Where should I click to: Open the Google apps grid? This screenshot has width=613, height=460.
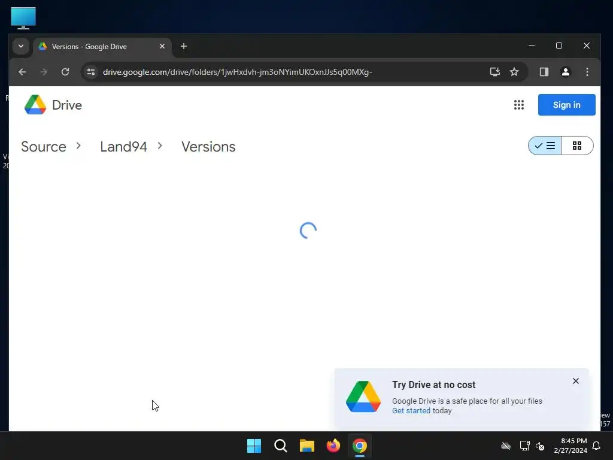click(519, 105)
